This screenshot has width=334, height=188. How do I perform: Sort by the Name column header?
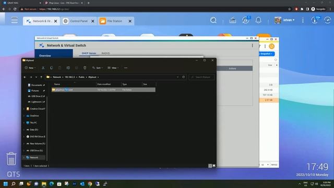tap(74, 84)
